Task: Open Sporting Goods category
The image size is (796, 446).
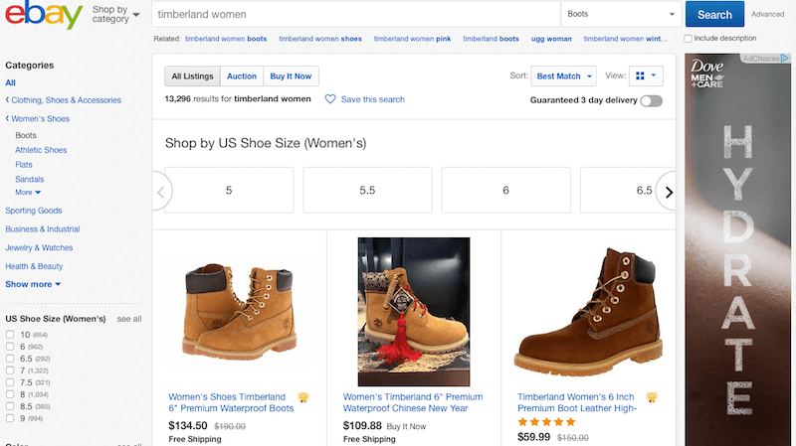Action: coord(34,211)
